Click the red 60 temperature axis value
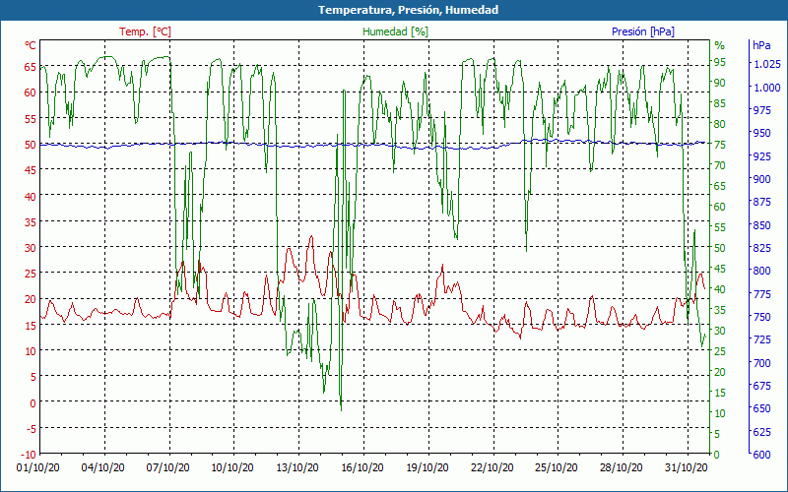The width and height of the screenshot is (788, 492). coord(31,92)
